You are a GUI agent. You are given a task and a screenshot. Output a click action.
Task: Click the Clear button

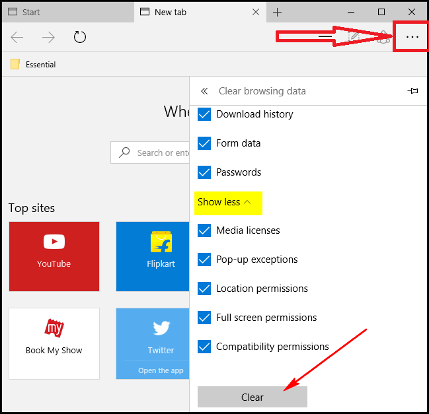pos(253,397)
